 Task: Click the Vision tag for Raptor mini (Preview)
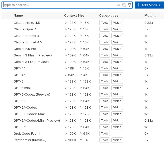click(117, 140)
